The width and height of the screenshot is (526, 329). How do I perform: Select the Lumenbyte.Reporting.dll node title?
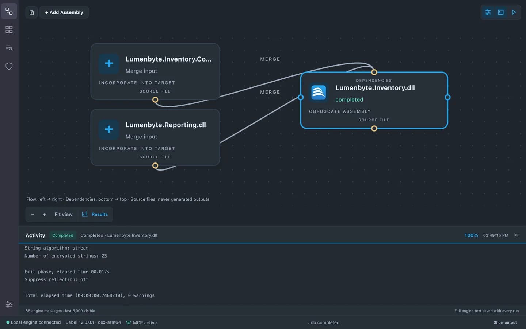click(166, 125)
